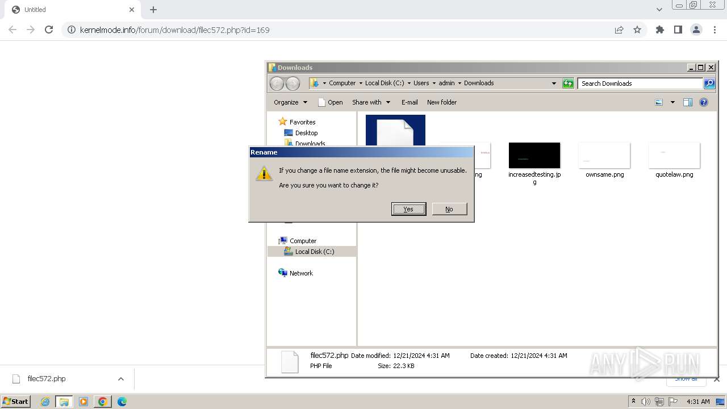Open File Explorer taskbar icon
The height and width of the screenshot is (409, 727).
coord(64,402)
